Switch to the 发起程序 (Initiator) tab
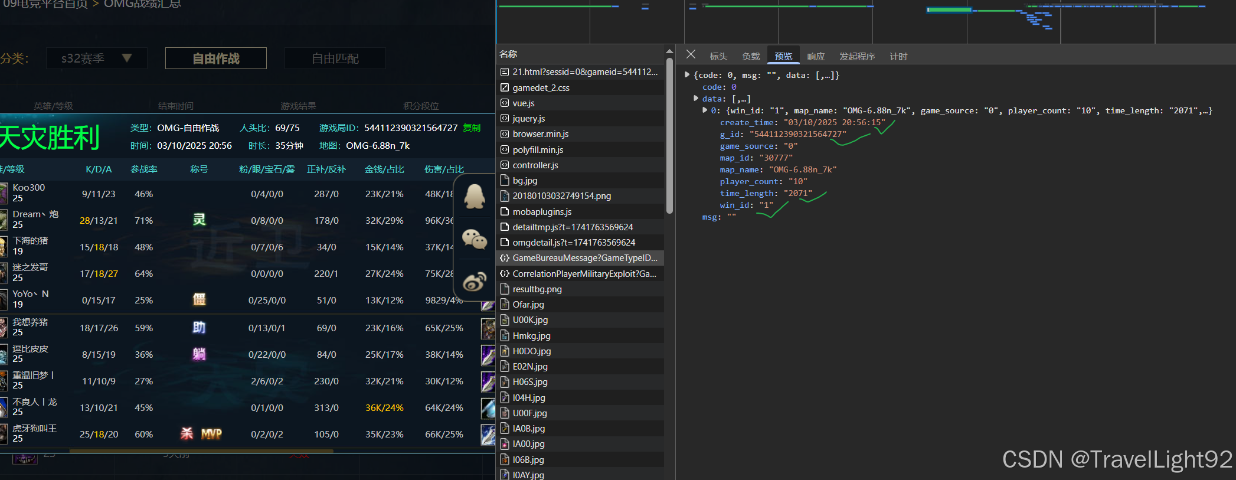The image size is (1236, 480). (857, 56)
